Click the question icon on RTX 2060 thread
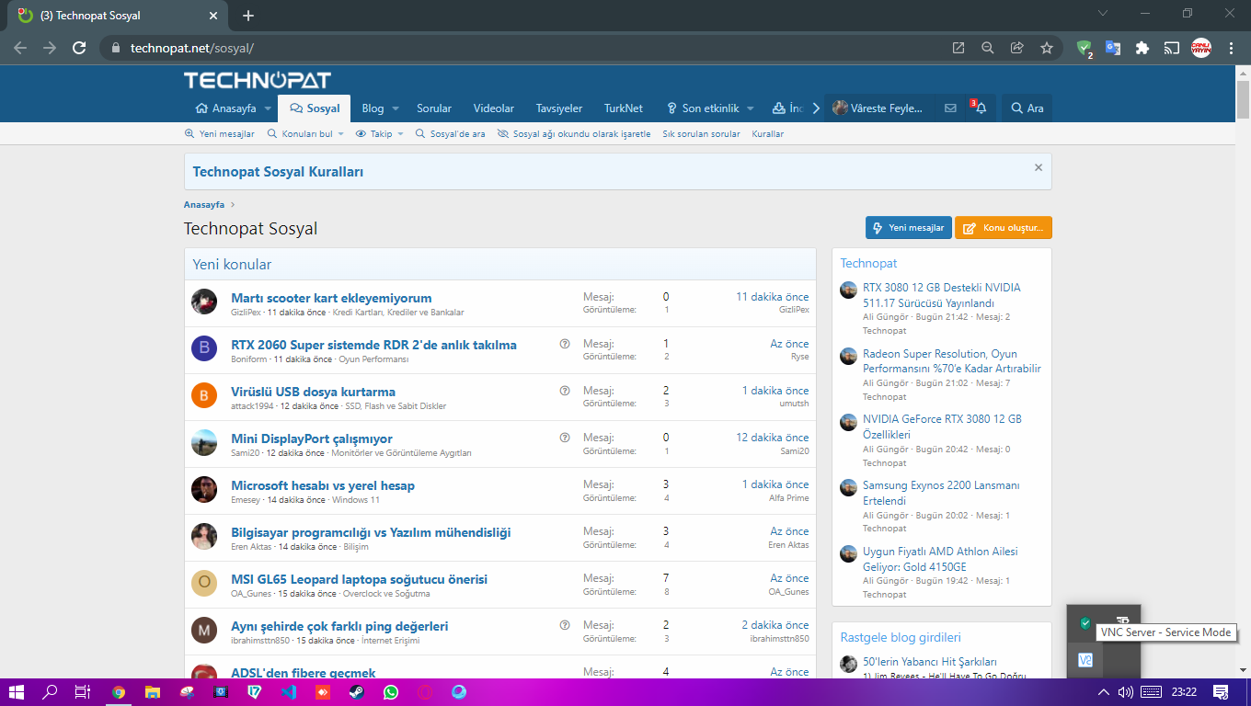Image resolution: width=1251 pixels, height=706 pixels. [565, 344]
